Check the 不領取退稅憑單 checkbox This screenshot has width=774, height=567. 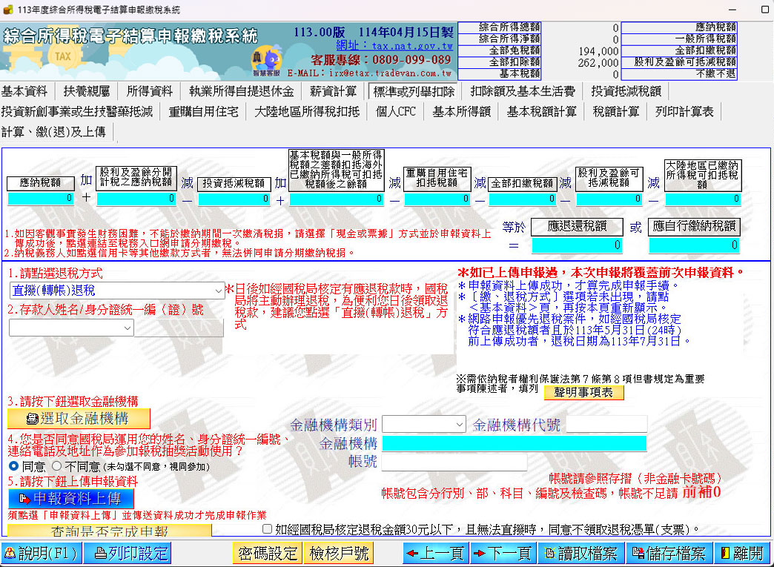pos(267,529)
